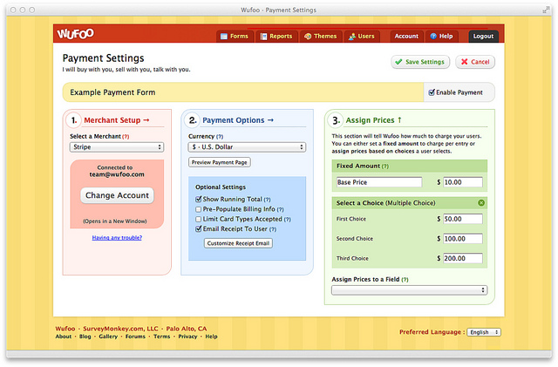This screenshot has height=367, width=558.
Task: Toggle the Enable Payment checkbox
Action: [432, 92]
